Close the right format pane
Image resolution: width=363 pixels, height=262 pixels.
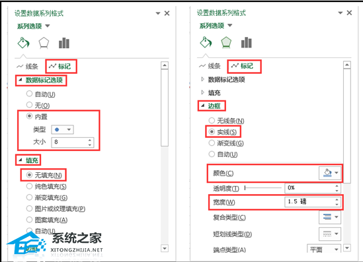349,13
